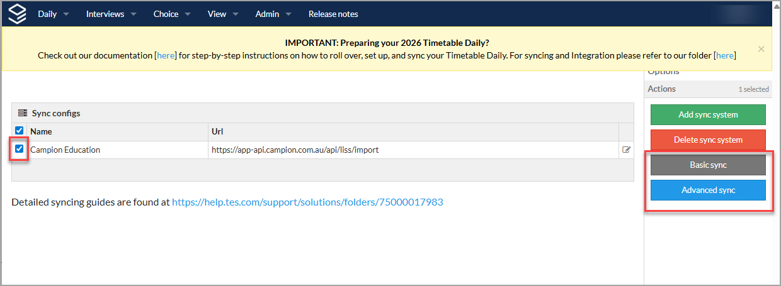This screenshot has height=286, width=781.
Task: Click Delete sync system button
Action: 708,140
